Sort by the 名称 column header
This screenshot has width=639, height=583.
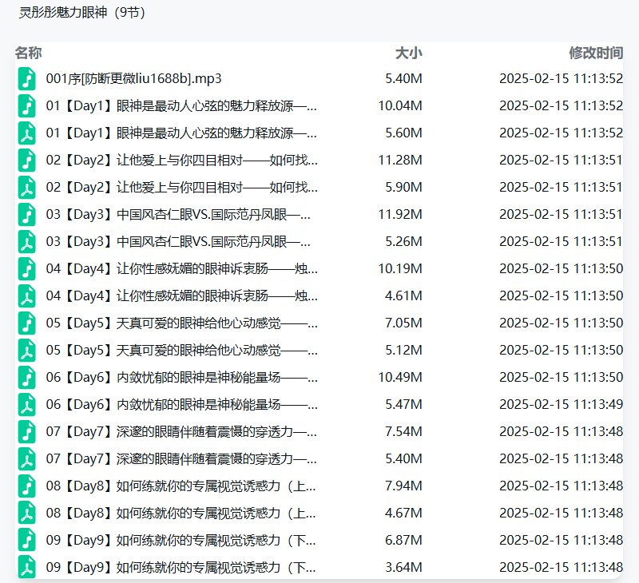click(x=29, y=53)
